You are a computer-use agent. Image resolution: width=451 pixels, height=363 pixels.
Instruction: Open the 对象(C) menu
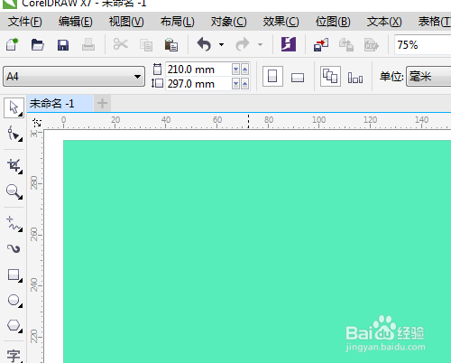(229, 22)
